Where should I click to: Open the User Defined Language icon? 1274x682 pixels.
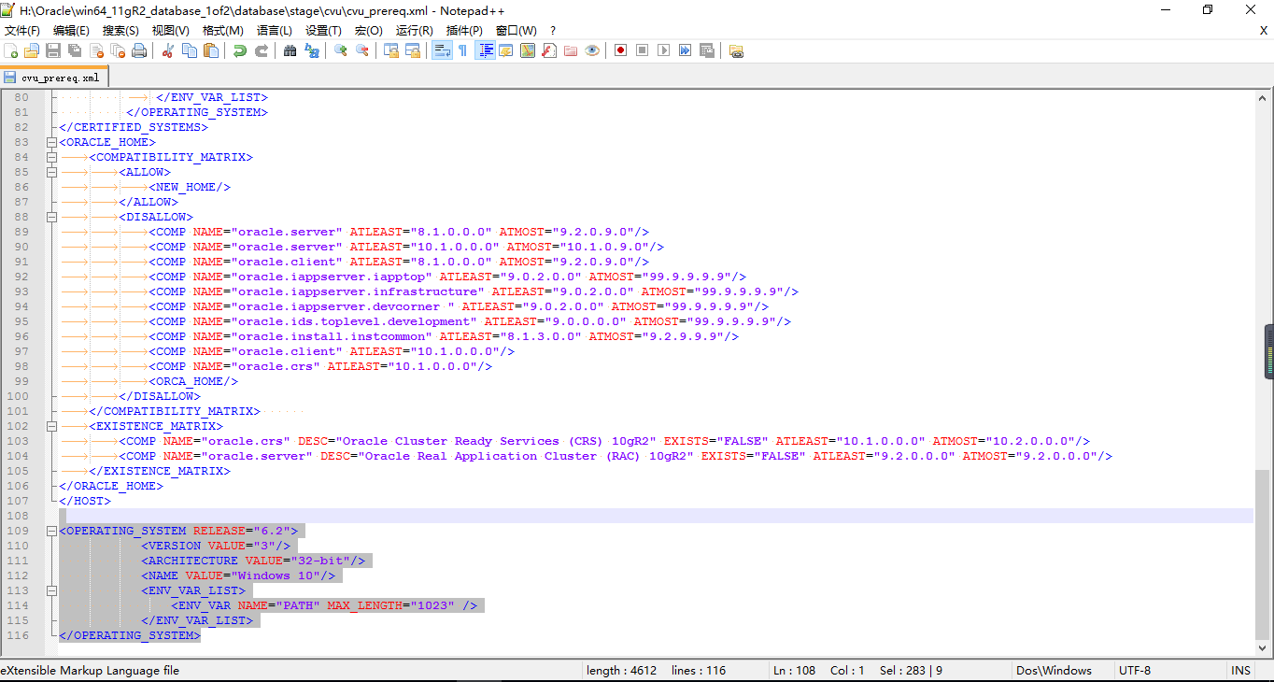506,50
